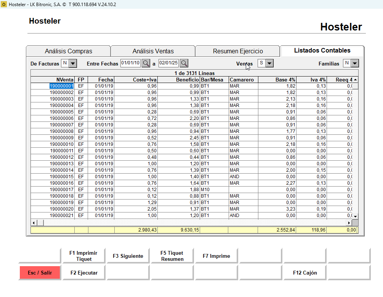Open the Resumen Ejercicio tab
This screenshot has width=383, height=297.
tap(238, 51)
